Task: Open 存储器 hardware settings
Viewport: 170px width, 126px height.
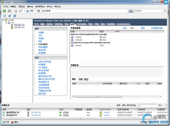Action: 41,38
